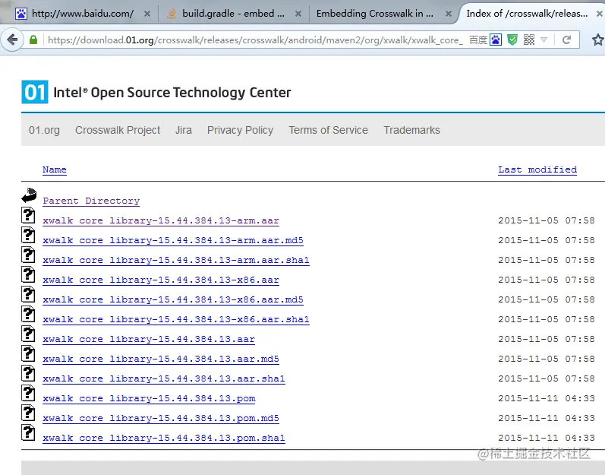Image resolution: width=605 pixels, height=475 pixels.
Task: Open the 15.44.384.13.pom.md5 link
Action: tap(160, 418)
